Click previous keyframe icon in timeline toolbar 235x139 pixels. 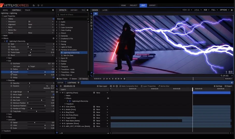(x=111, y=86)
